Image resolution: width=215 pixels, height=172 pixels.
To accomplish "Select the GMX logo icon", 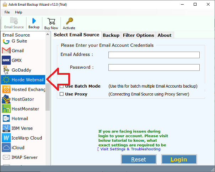I will [x=6, y=60].
